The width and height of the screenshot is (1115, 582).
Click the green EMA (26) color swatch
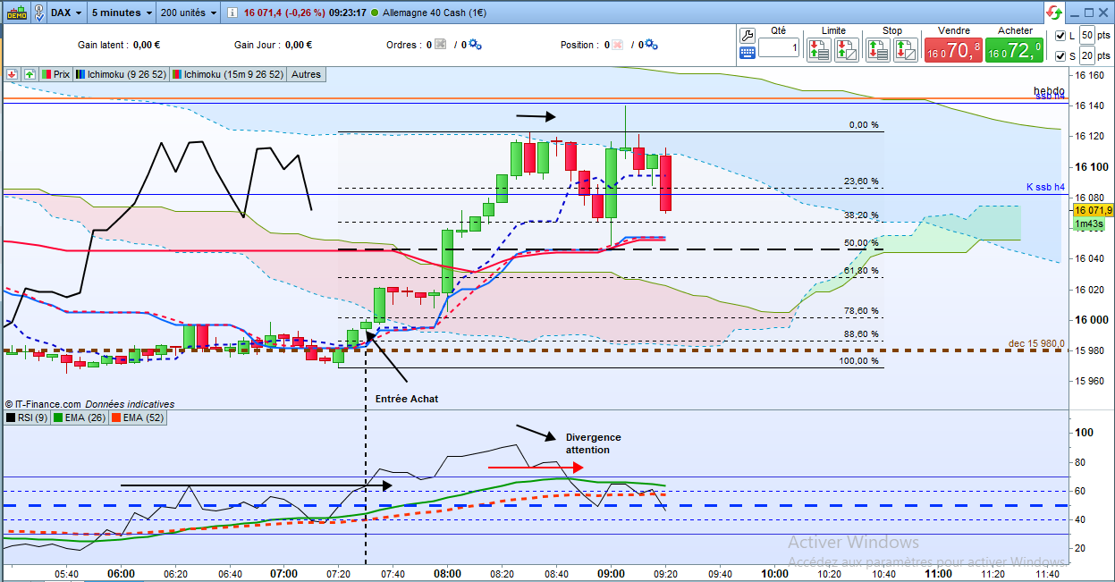[58, 418]
